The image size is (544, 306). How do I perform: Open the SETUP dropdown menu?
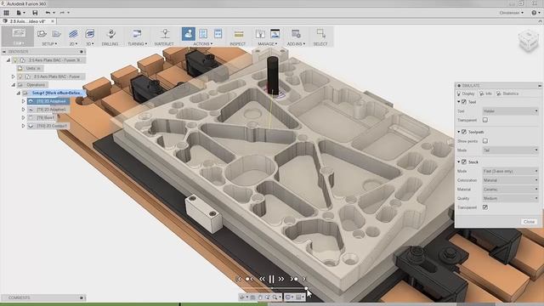[x=49, y=44]
